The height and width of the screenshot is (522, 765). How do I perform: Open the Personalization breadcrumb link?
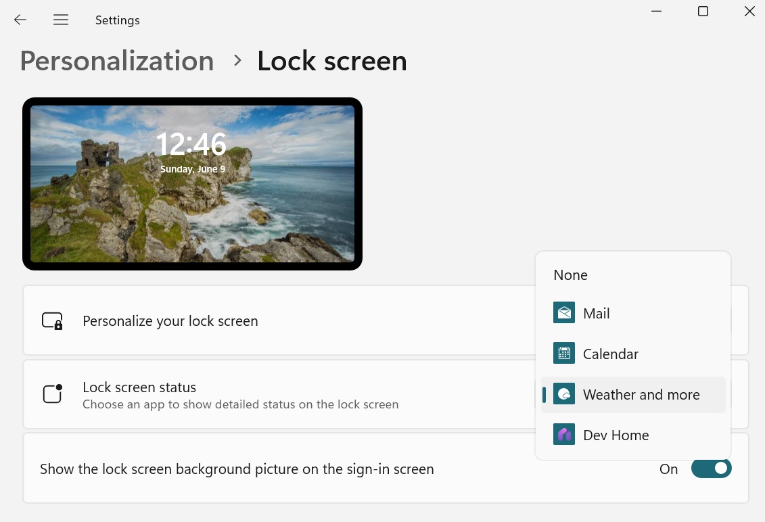[116, 61]
